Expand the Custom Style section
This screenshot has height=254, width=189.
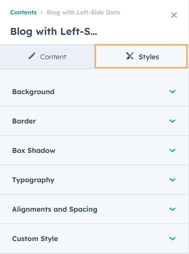[x=94, y=239]
